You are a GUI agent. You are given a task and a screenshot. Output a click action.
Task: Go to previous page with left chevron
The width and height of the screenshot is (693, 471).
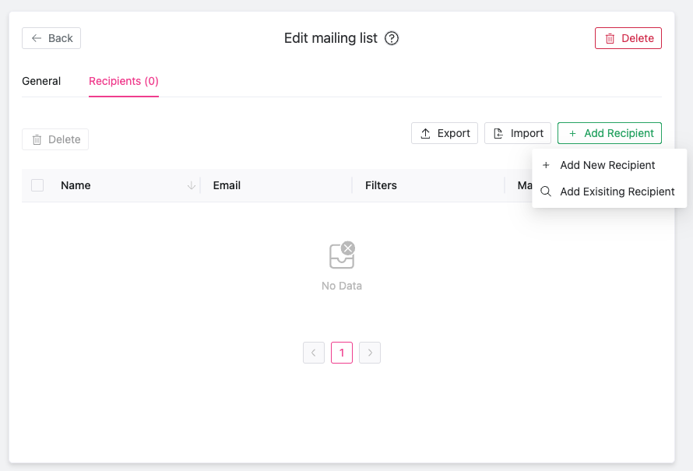click(x=314, y=353)
